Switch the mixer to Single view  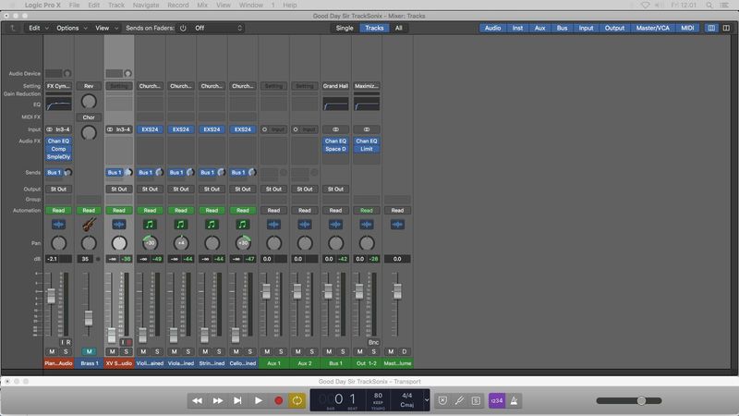coord(345,28)
